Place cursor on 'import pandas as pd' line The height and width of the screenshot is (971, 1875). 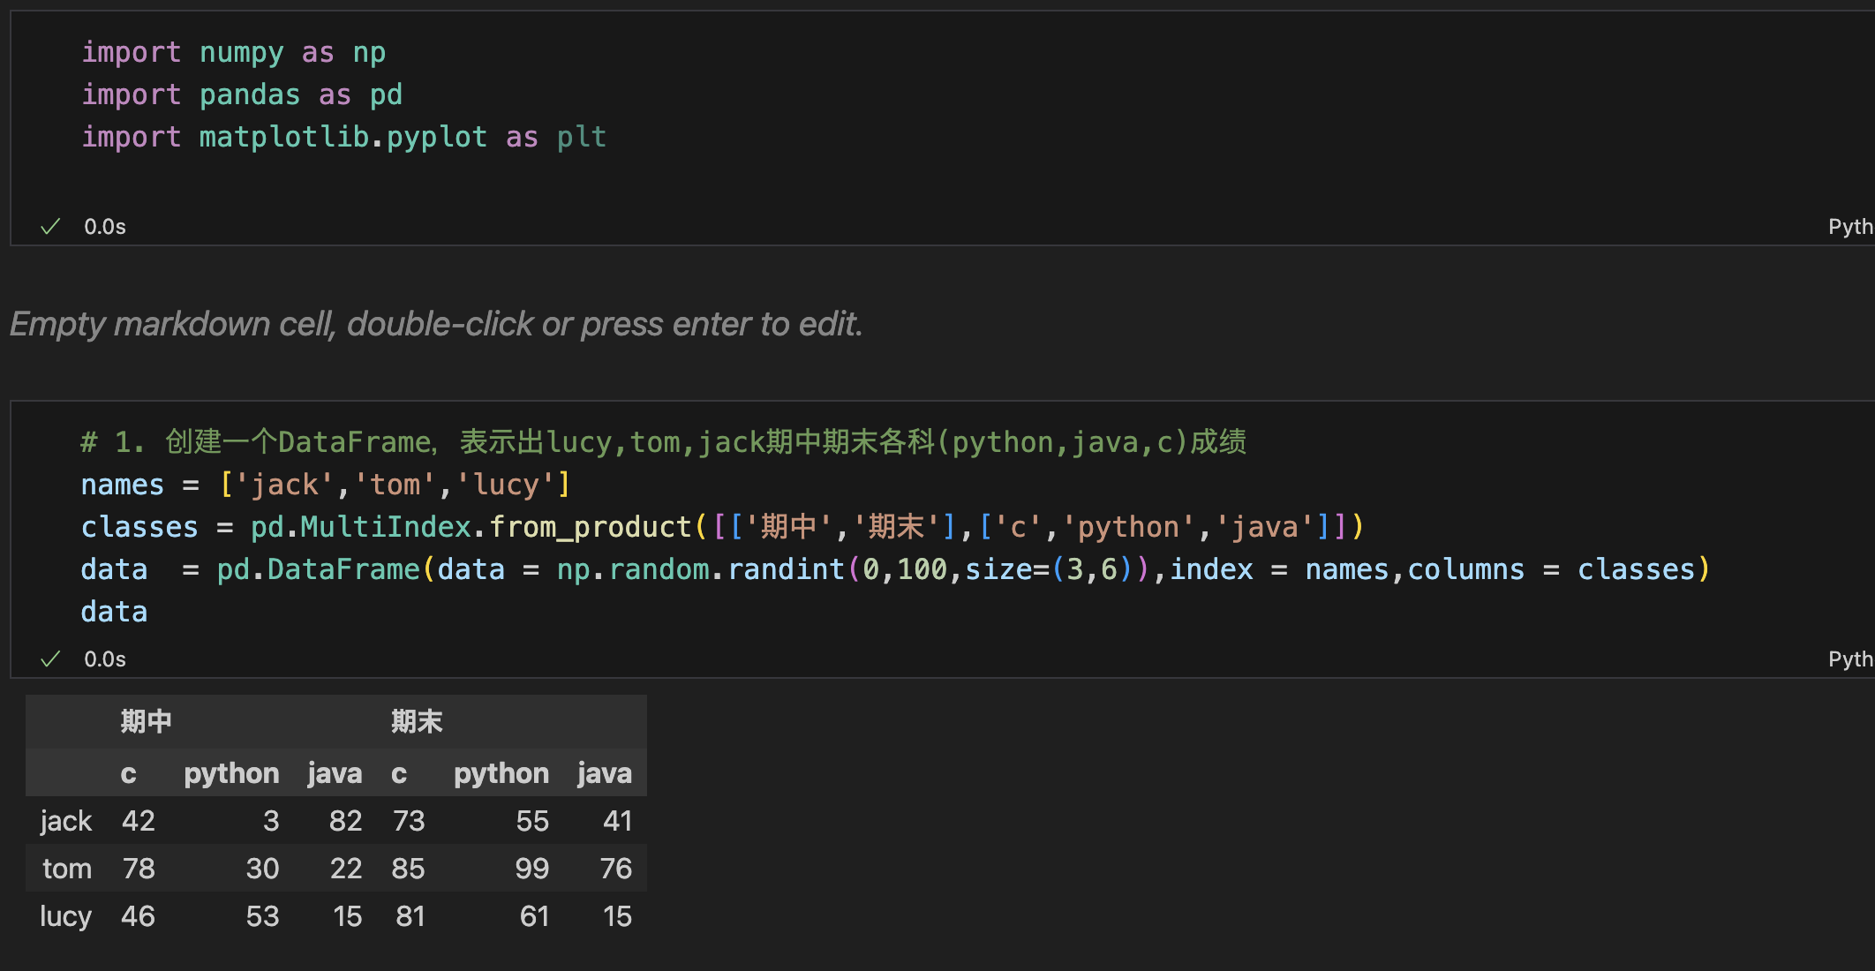click(x=242, y=94)
